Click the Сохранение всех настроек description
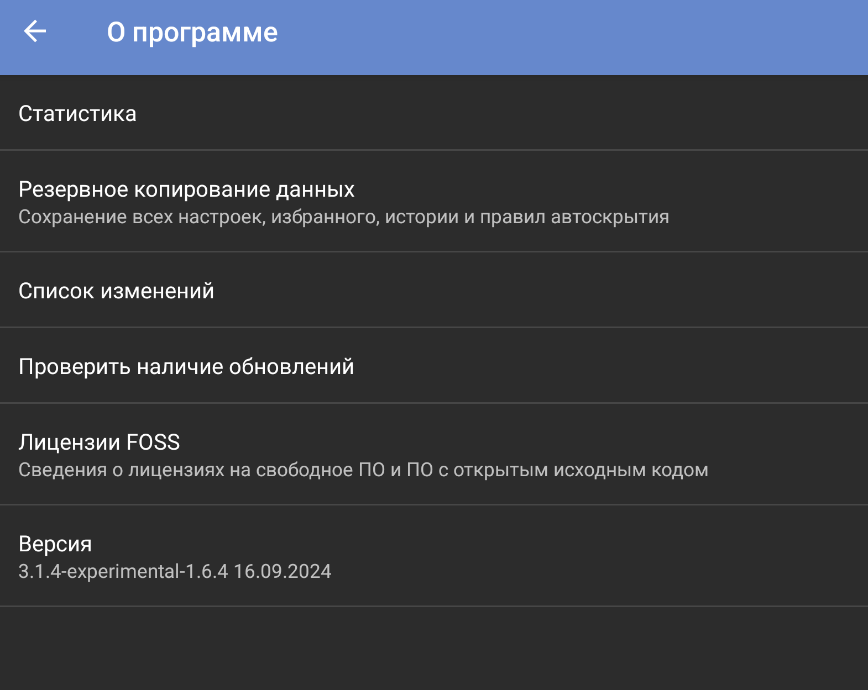Screen dimensions: 868x690 [344, 217]
